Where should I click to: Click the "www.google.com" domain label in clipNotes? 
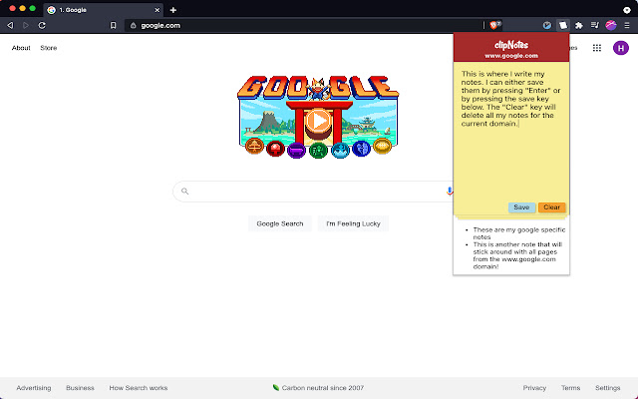coord(511,56)
